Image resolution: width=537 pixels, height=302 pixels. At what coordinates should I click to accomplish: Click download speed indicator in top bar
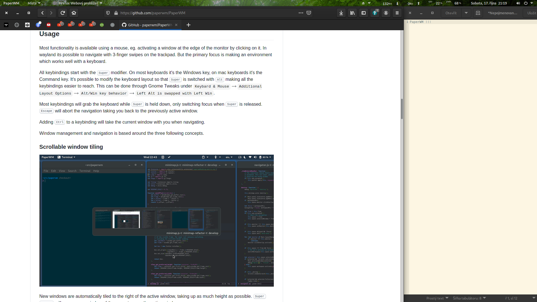pos(391,3)
